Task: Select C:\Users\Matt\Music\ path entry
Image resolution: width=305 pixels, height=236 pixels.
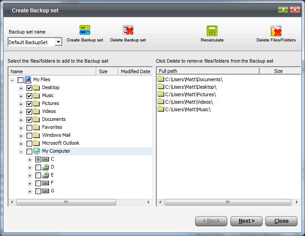Action: pyautogui.click(x=188, y=109)
